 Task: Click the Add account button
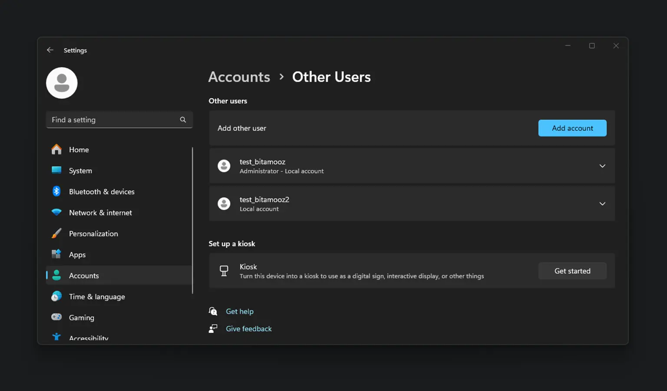click(572, 128)
